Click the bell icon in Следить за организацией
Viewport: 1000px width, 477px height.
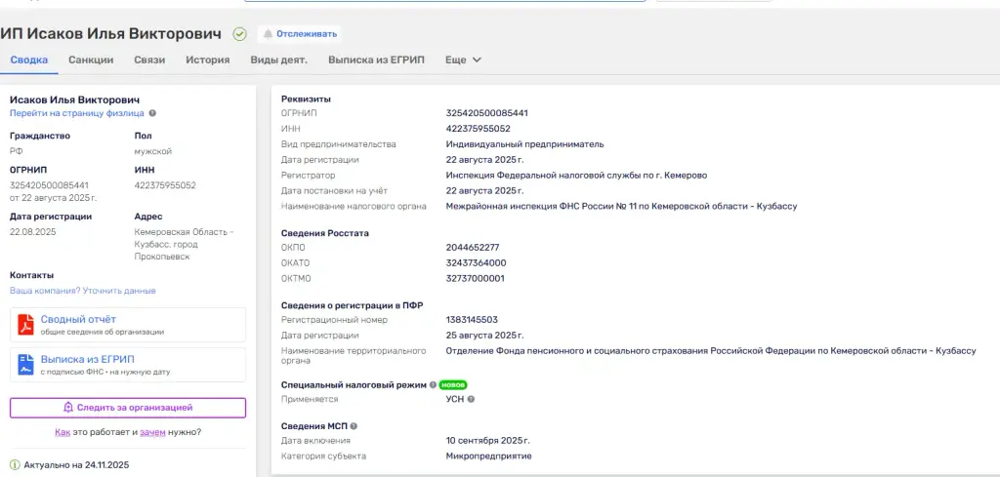[x=68, y=408]
